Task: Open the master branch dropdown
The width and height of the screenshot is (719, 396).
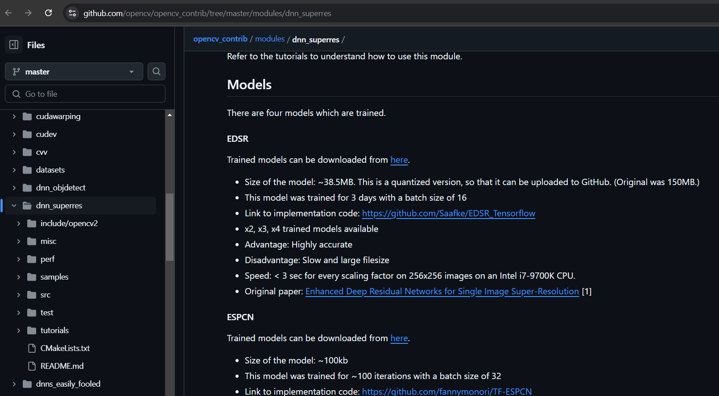Action: 74,71
